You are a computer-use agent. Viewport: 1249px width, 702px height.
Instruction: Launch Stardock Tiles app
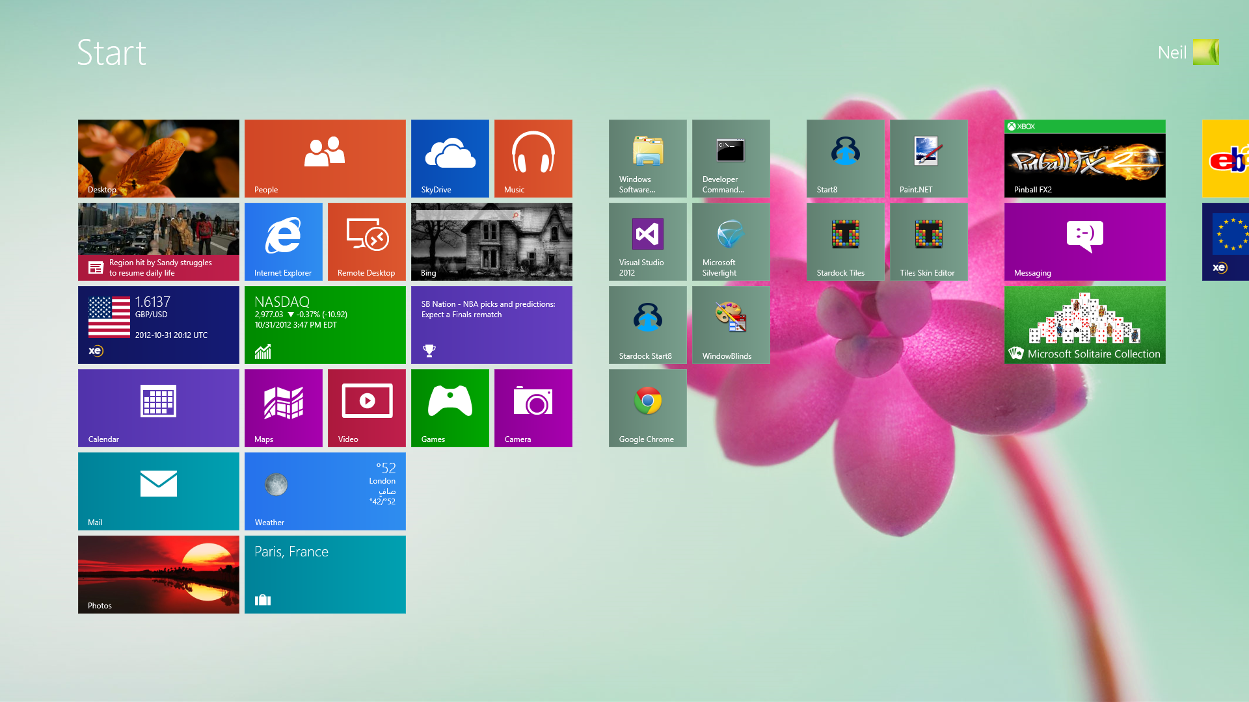pyautogui.click(x=845, y=241)
